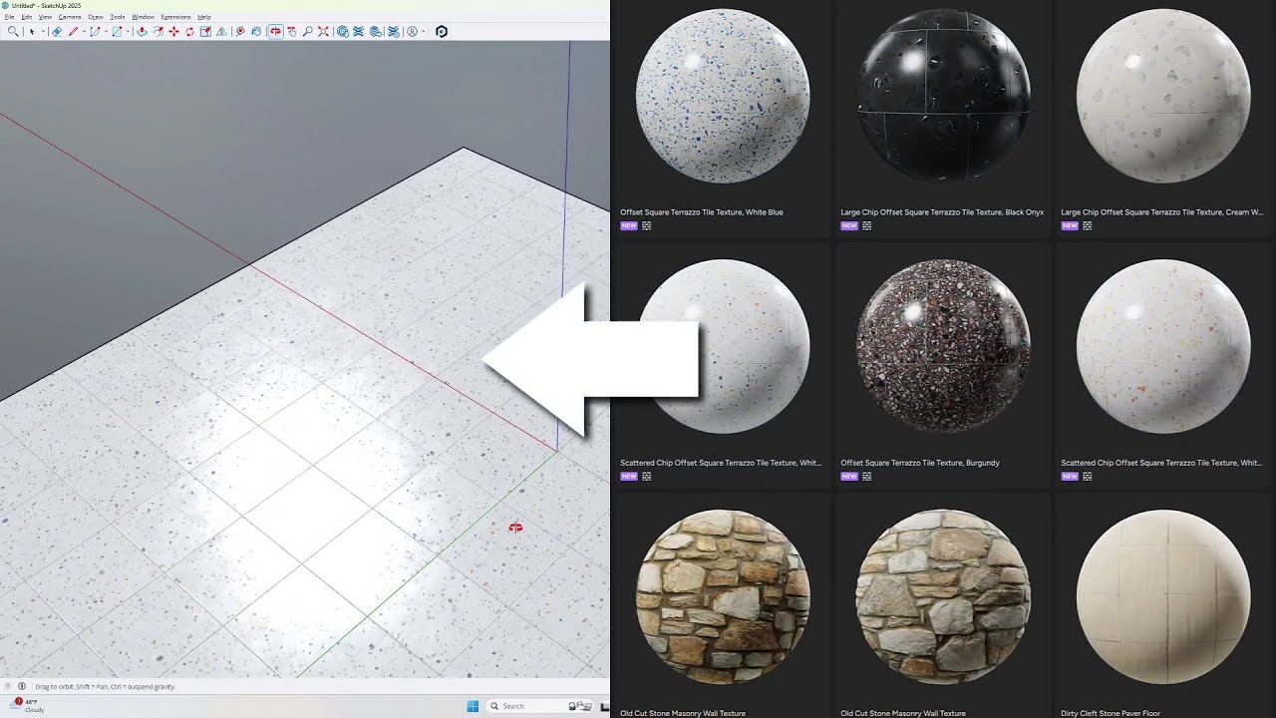The image size is (1276, 718).
Task: Open the weather widget showing Cloudy
Action: point(28,705)
